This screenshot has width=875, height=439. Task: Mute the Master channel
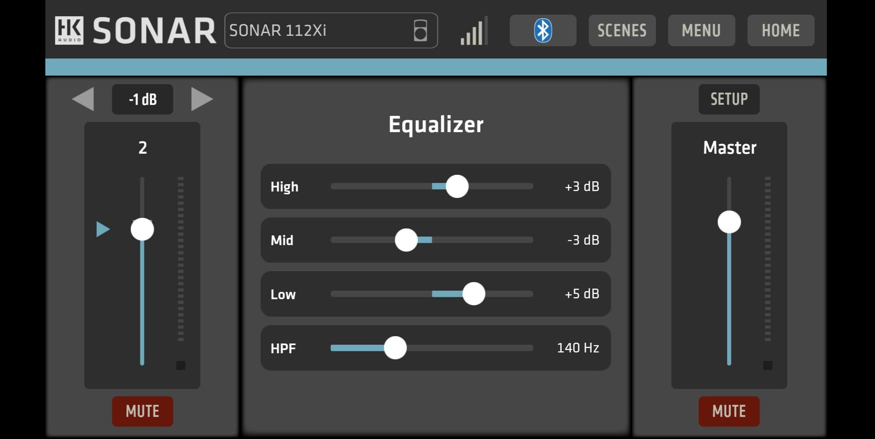click(x=729, y=411)
